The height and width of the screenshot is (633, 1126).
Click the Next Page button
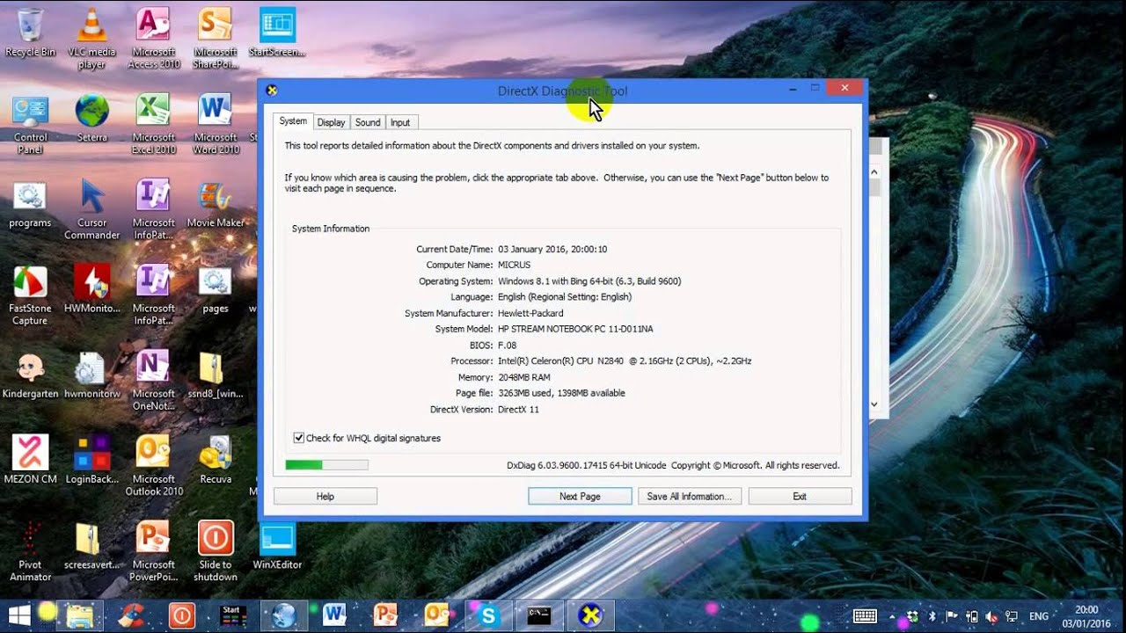click(580, 497)
